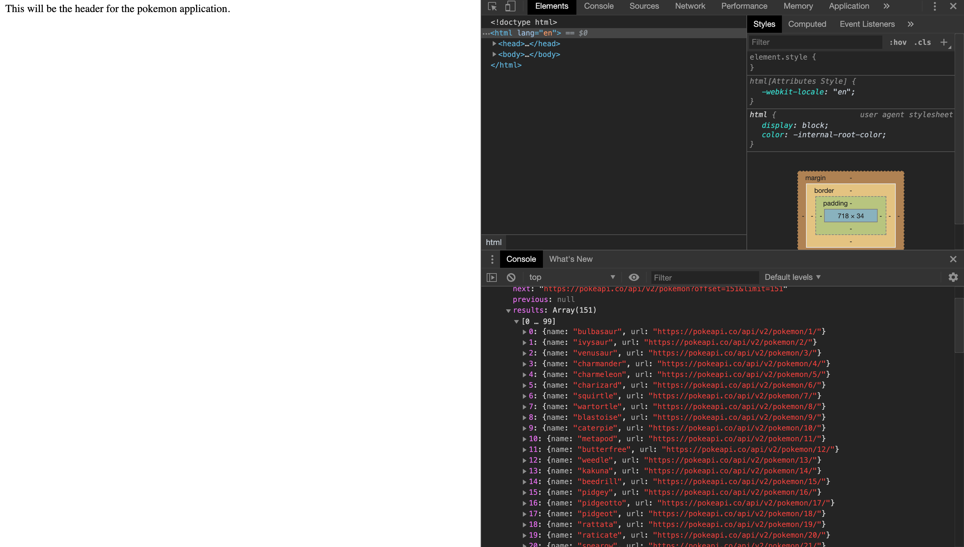Collapse the [0 … 99] group
Viewport: 964px width, 547px height.
pyautogui.click(x=516, y=322)
